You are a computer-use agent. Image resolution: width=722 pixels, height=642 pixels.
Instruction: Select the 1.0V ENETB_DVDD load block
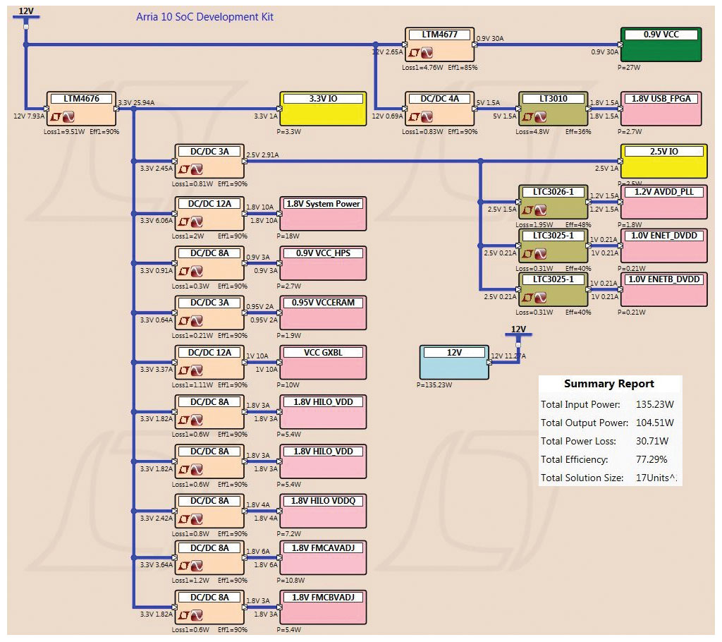click(x=664, y=289)
